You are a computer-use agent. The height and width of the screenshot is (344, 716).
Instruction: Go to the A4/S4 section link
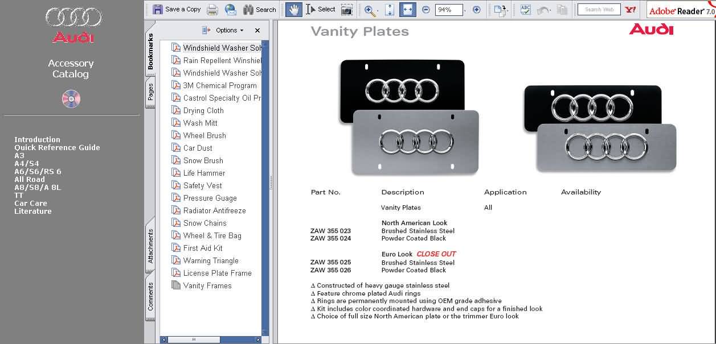point(27,163)
